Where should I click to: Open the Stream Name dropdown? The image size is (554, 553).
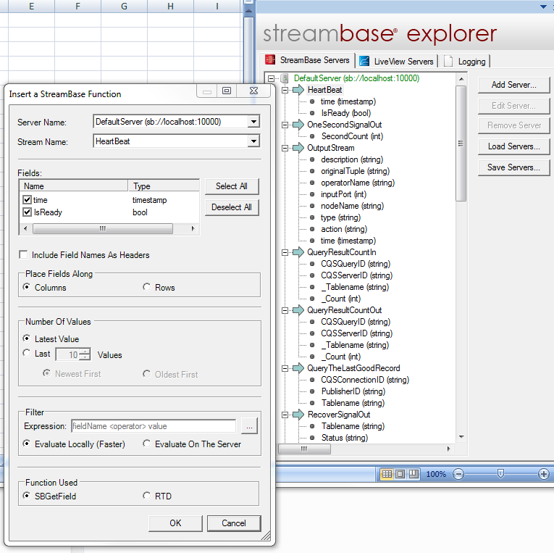coord(253,141)
